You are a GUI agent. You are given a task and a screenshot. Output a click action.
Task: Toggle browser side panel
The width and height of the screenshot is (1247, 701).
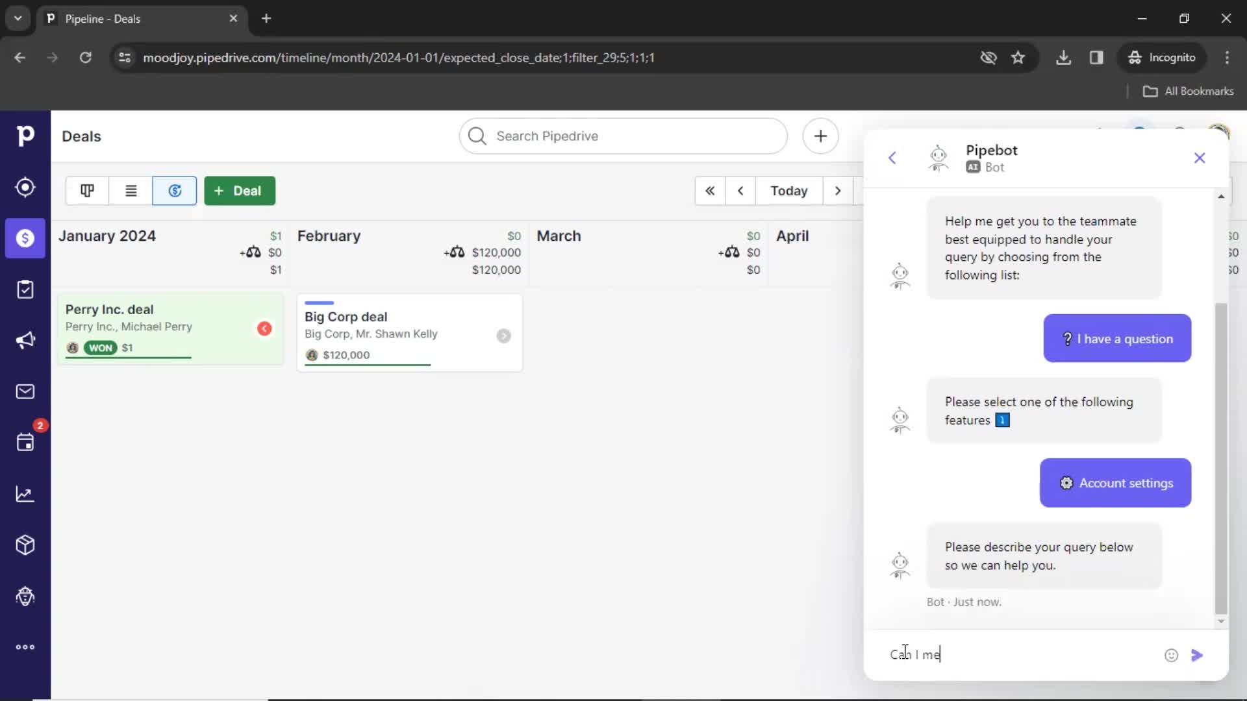click(x=1096, y=58)
